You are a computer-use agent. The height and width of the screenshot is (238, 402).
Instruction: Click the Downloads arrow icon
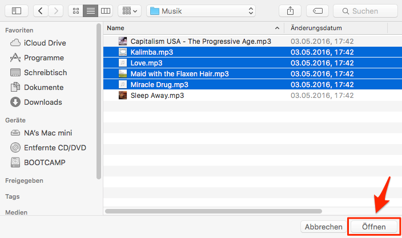coord(15,102)
